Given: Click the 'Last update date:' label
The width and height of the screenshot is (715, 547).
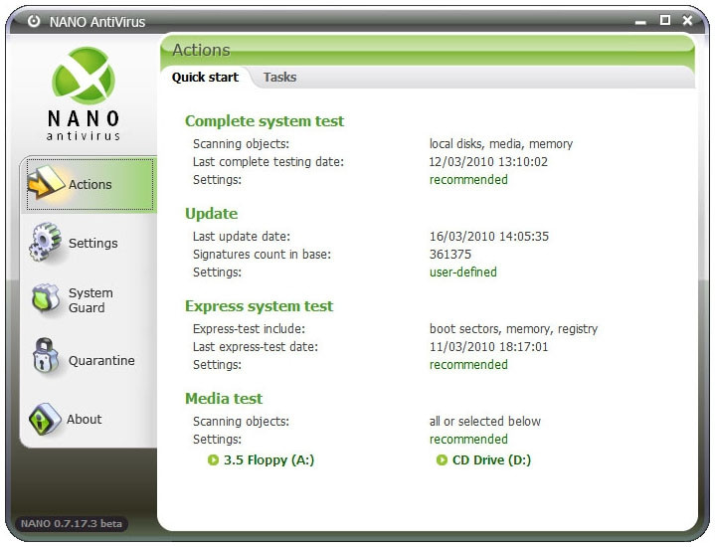Looking at the screenshot, I should [242, 237].
